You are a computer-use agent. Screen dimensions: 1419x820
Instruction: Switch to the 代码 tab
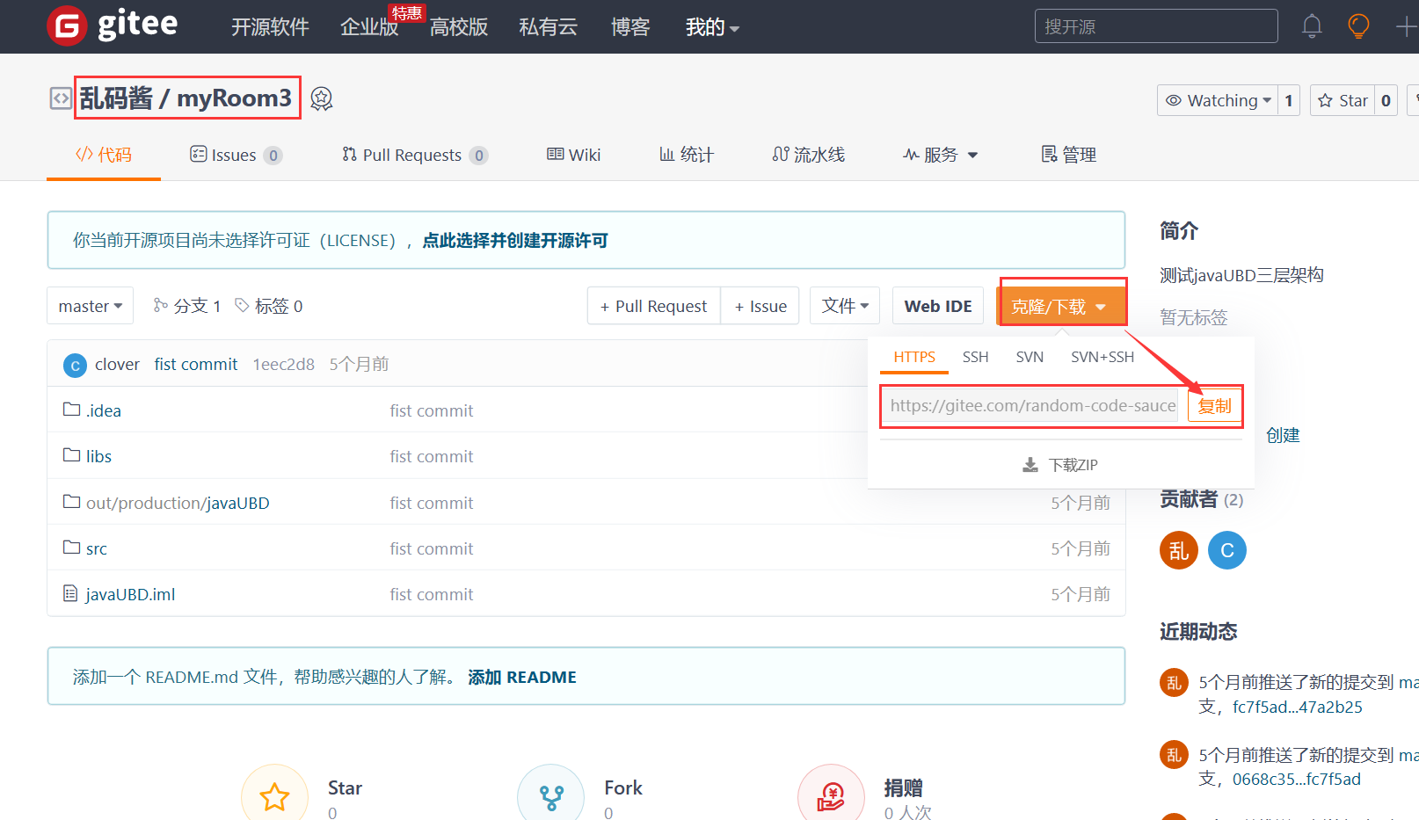[x=104, y=155]
